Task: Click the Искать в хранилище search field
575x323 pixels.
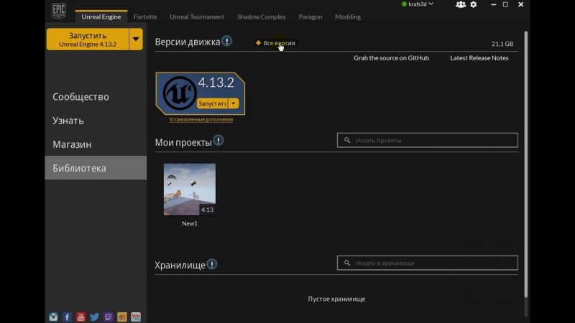Action: [x=428, y=263]
